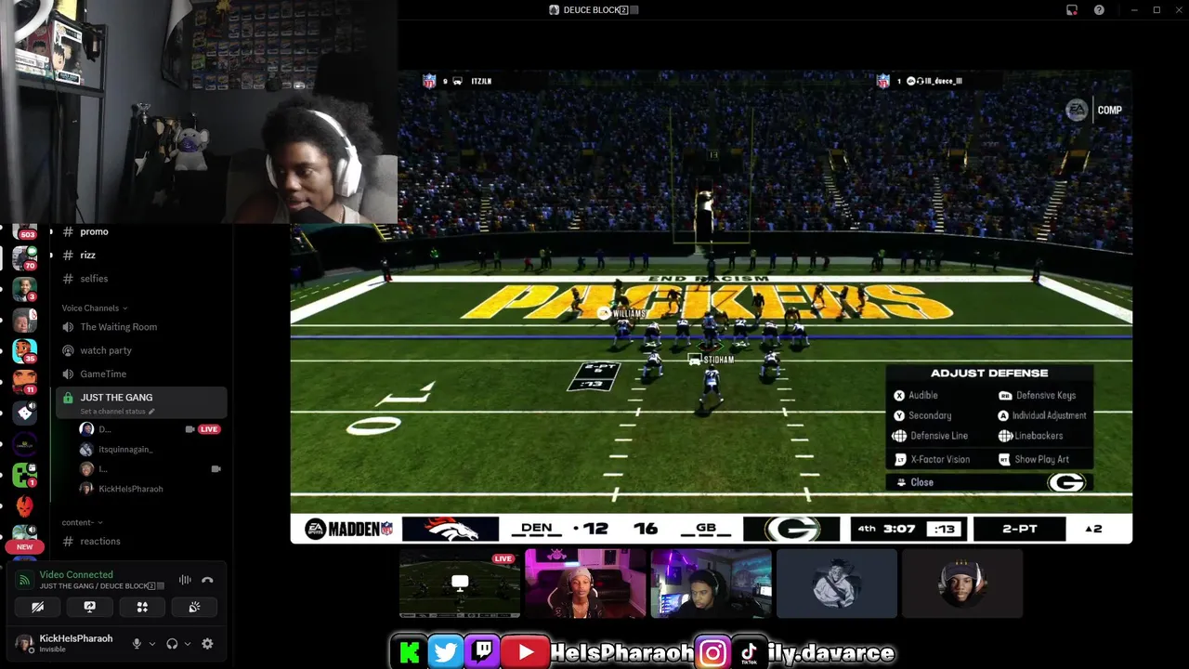The image size is (1189, 669).
Task: Collapse the content- category
Action: [83, 522]
